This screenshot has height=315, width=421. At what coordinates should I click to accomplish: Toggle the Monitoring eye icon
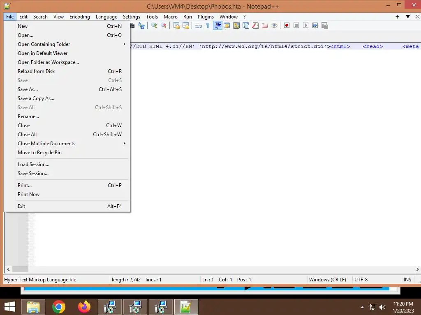pos(274,25)
